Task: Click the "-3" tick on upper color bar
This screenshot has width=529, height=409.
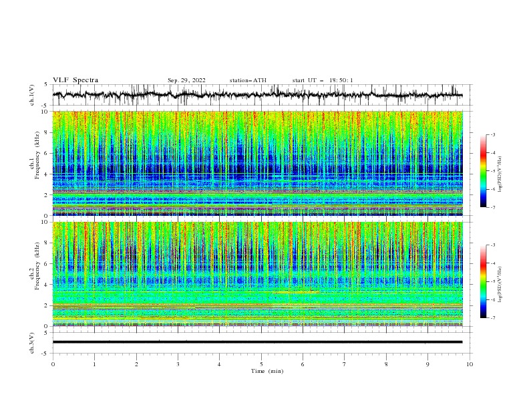Action: (493, 134)
